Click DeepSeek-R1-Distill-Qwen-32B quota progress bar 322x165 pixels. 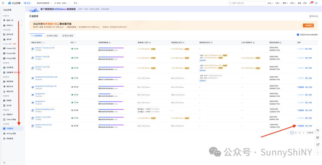pyautogui.click(x=111, y=77)
